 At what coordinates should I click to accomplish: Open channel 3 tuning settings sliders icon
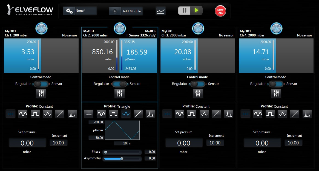coord(198,93)
